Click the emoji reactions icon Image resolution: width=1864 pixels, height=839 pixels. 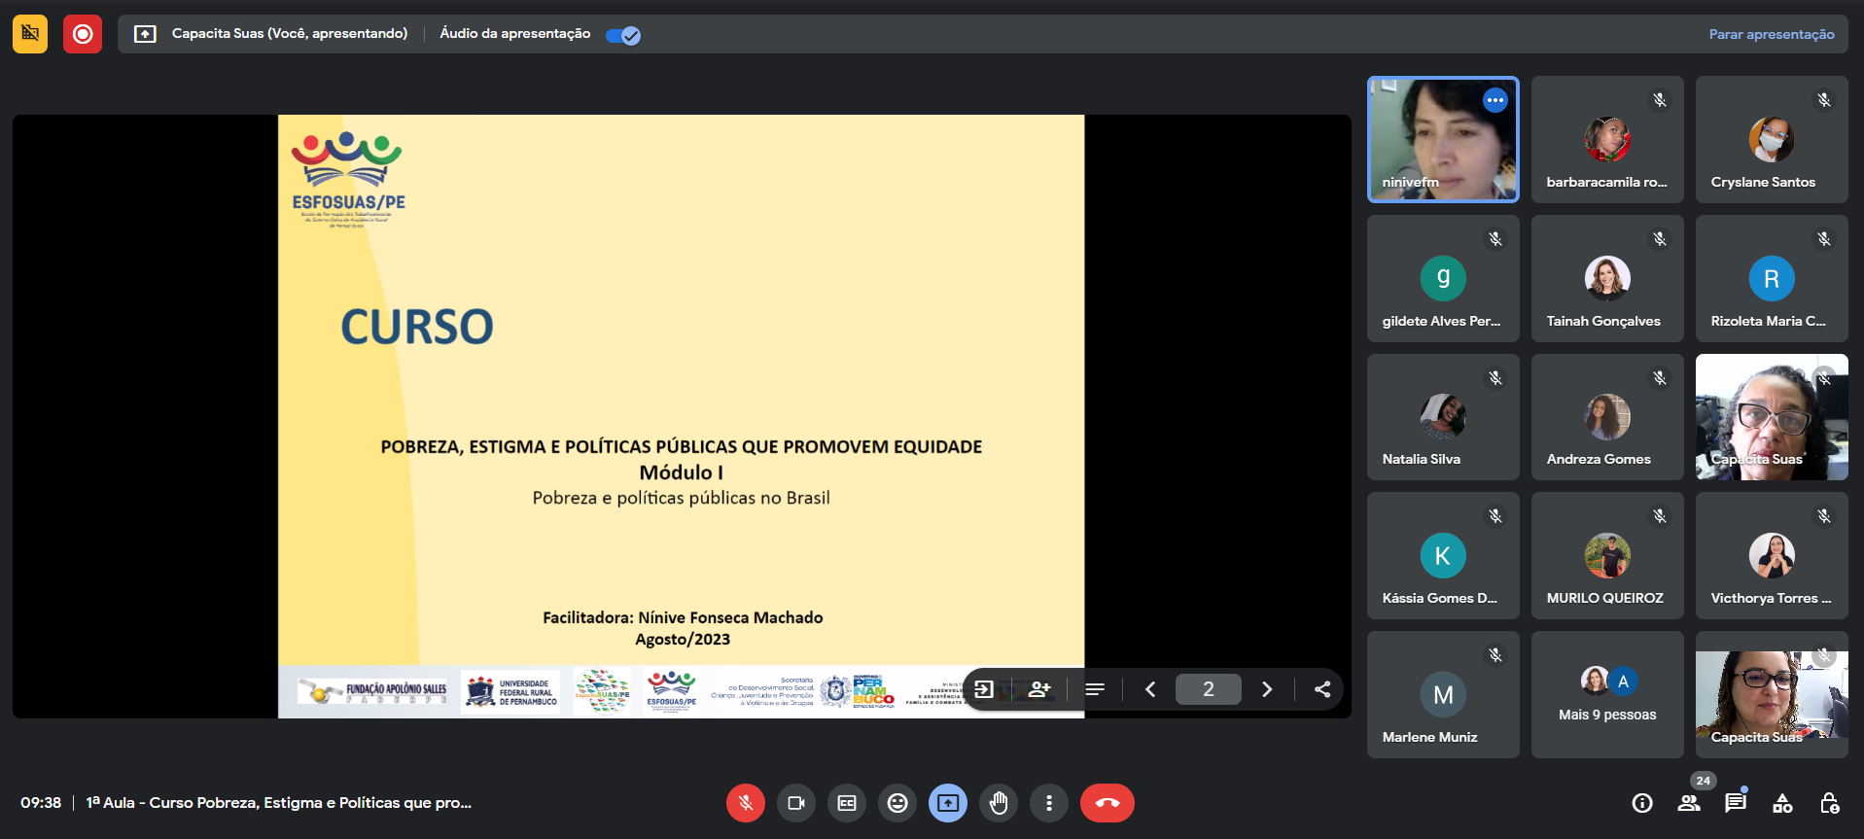(x=897, y=803)
